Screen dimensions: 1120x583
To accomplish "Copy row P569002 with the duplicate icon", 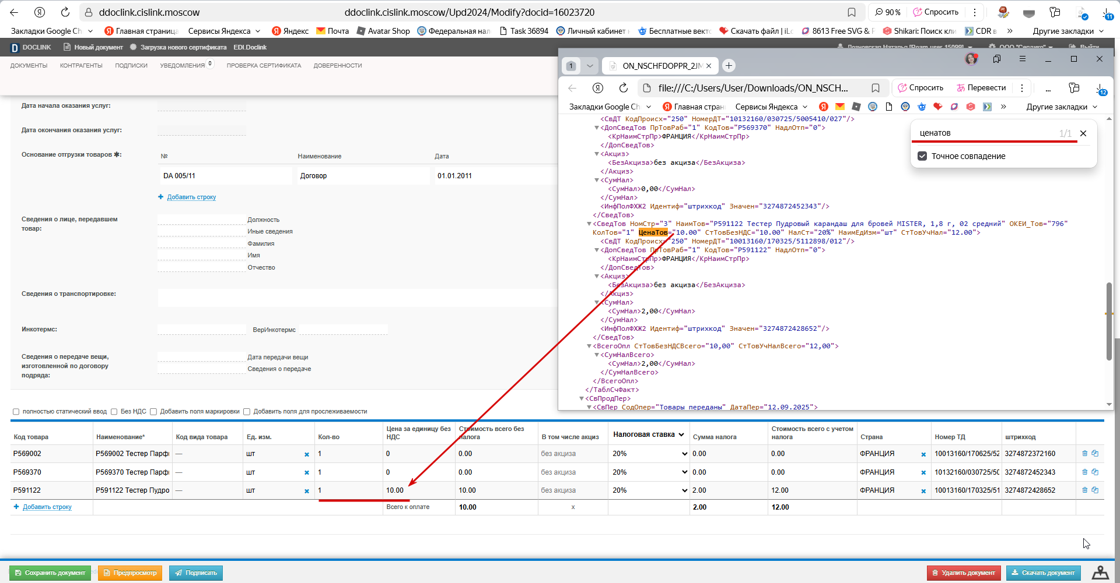I will (x=1095, y=453).
